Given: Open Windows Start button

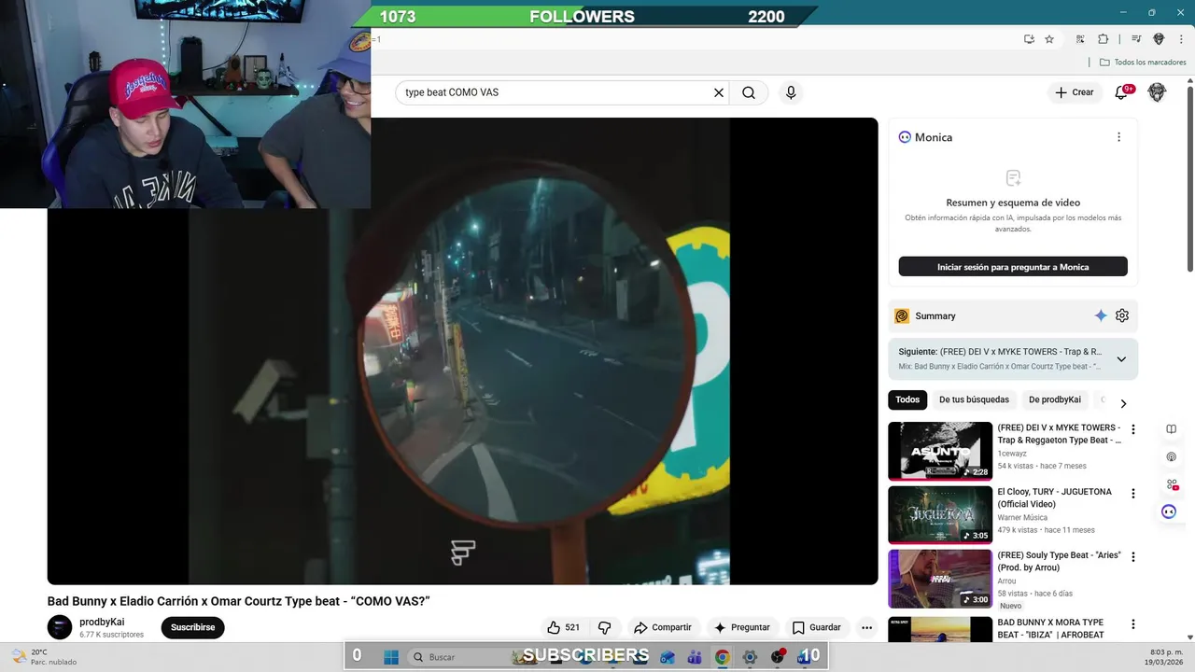Looking at the screenshot, I should click(x=390, y=657).
